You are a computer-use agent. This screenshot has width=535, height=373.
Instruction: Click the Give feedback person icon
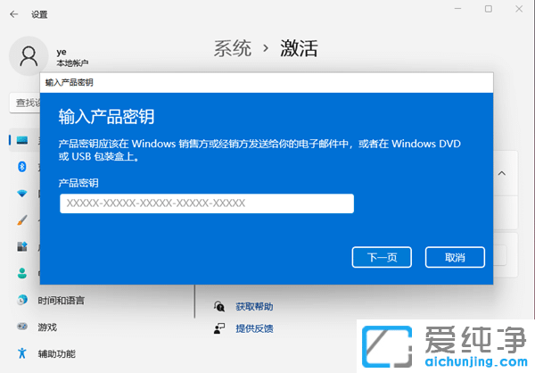click(219, 328)
